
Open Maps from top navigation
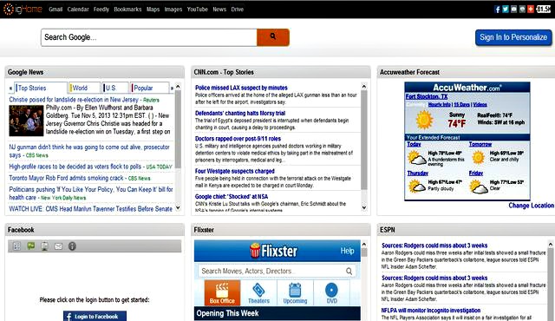click(x=153, y=10)
